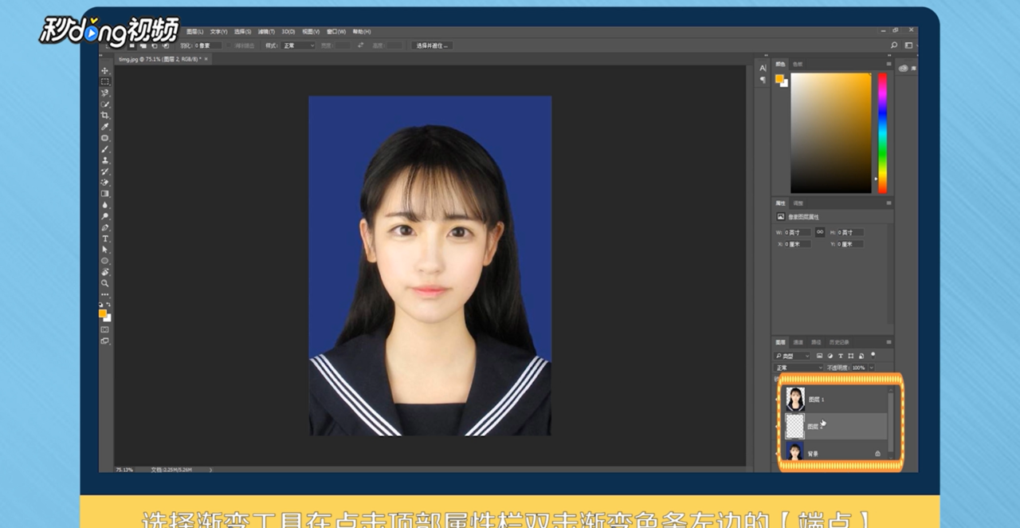
Task: Click the 选择并遮住 button
Action: click(432, 45)
